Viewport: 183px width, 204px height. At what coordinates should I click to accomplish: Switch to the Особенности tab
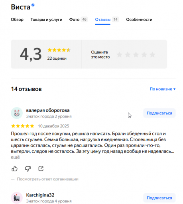coord(139,20)
